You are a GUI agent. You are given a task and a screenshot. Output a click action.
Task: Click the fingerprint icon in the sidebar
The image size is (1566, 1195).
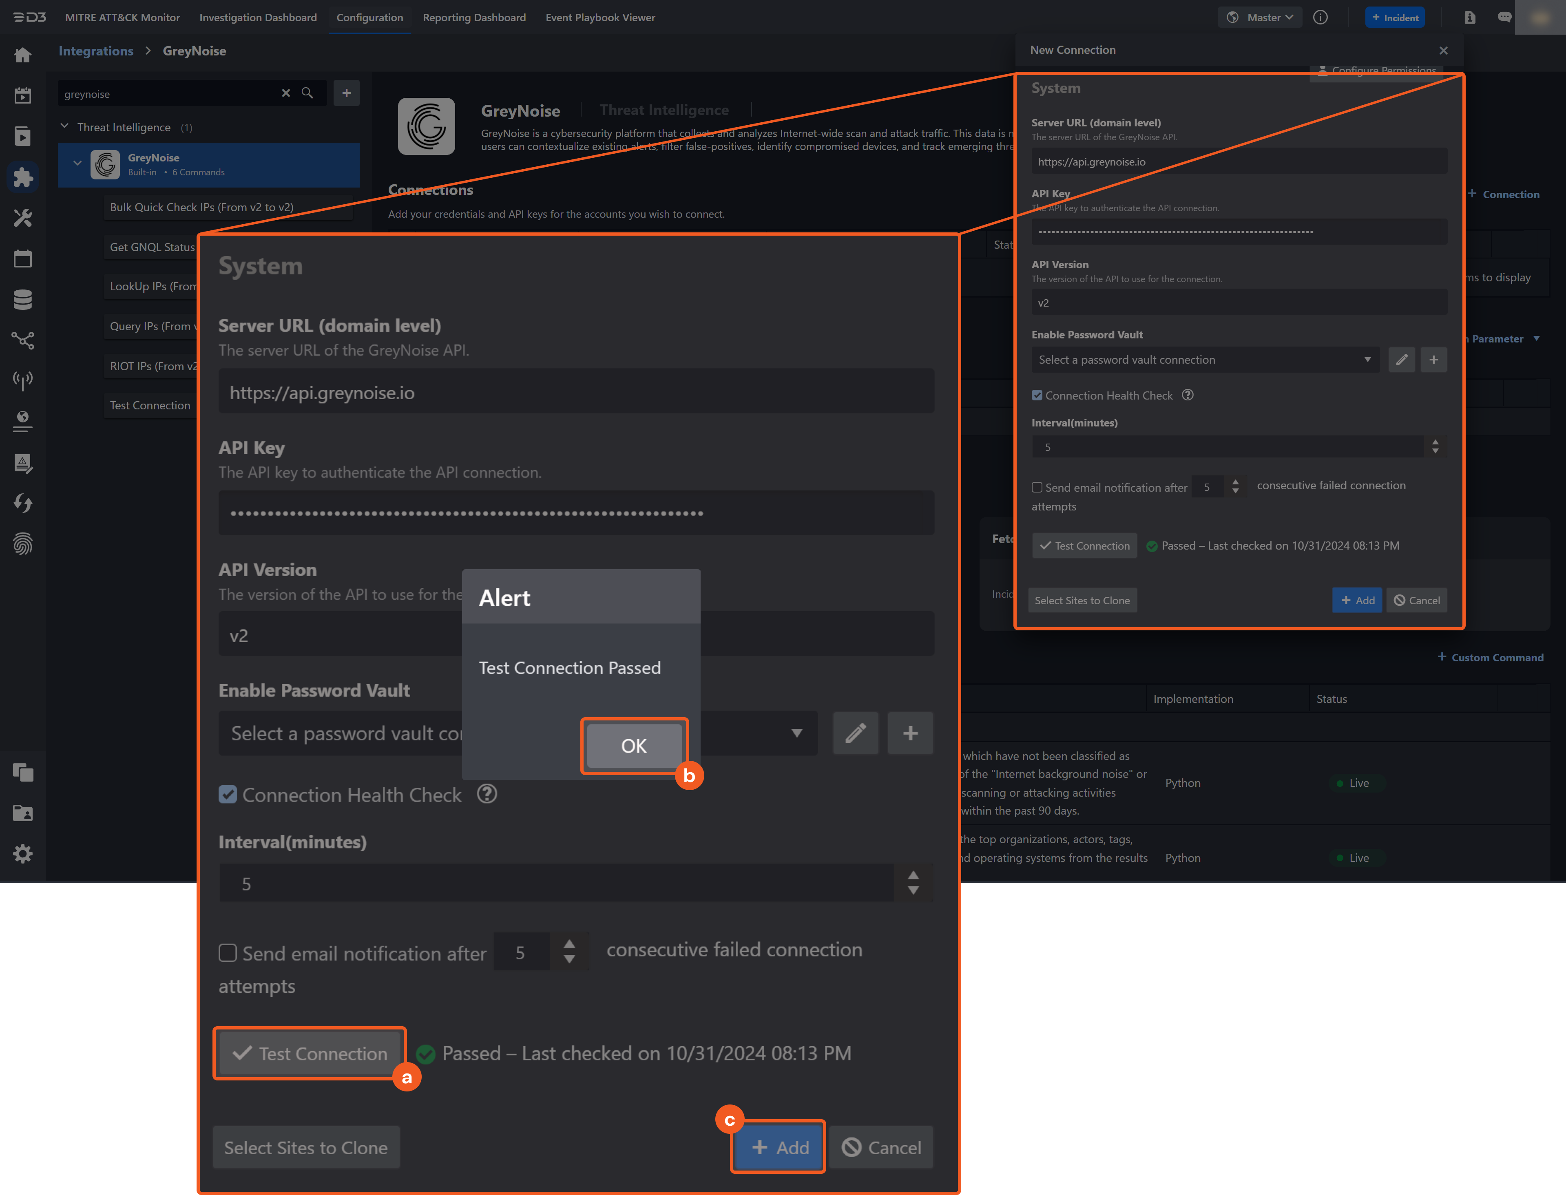click(24, 544)
